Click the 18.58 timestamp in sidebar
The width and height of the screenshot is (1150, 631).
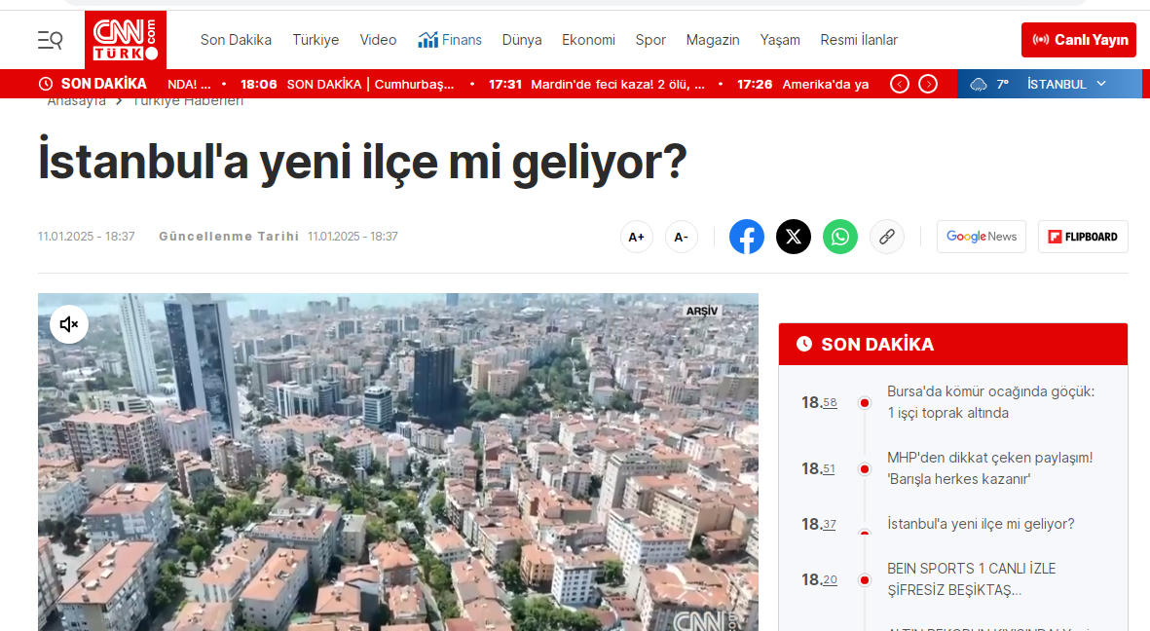tap(819, 402)
